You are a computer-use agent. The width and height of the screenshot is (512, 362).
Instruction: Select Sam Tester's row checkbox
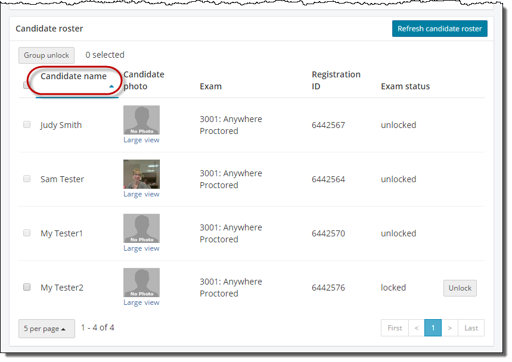coord(27,179)
